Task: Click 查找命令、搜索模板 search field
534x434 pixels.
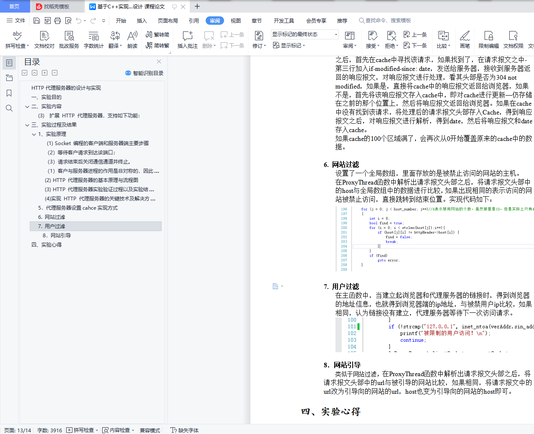Action: pyautogui.click(x=385, y=21)
